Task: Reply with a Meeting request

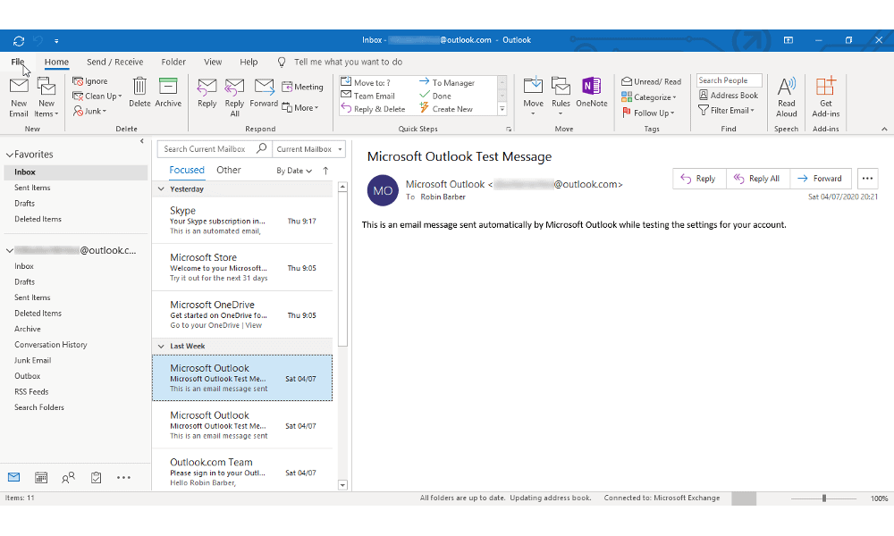Action: pos(302,88)
